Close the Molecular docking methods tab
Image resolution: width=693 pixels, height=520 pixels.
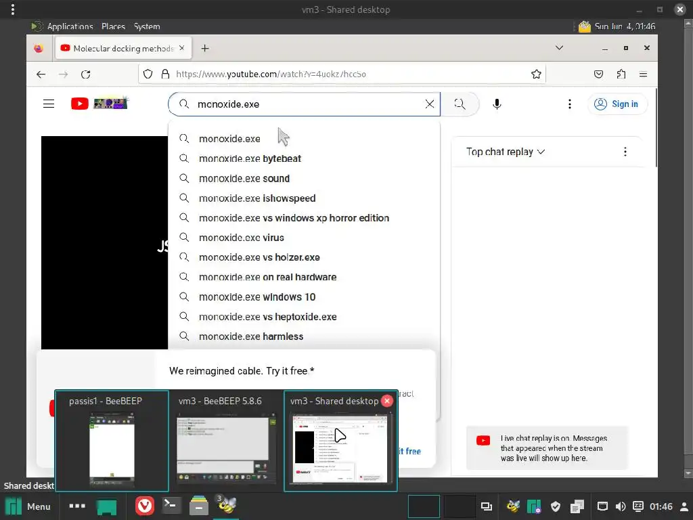point(181,48)
